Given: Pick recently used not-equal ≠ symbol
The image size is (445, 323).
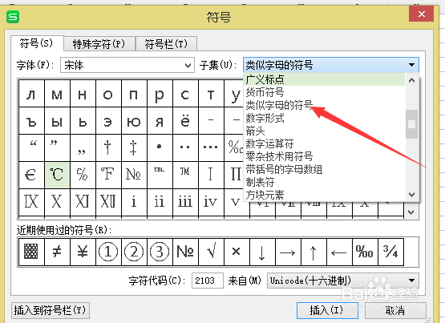Looking at the screenshot, I should [57, 252].
